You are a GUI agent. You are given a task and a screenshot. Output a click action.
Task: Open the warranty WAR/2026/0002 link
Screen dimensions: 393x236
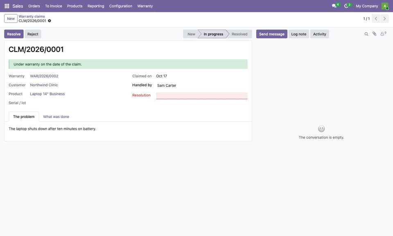click(x=44, y=76)
